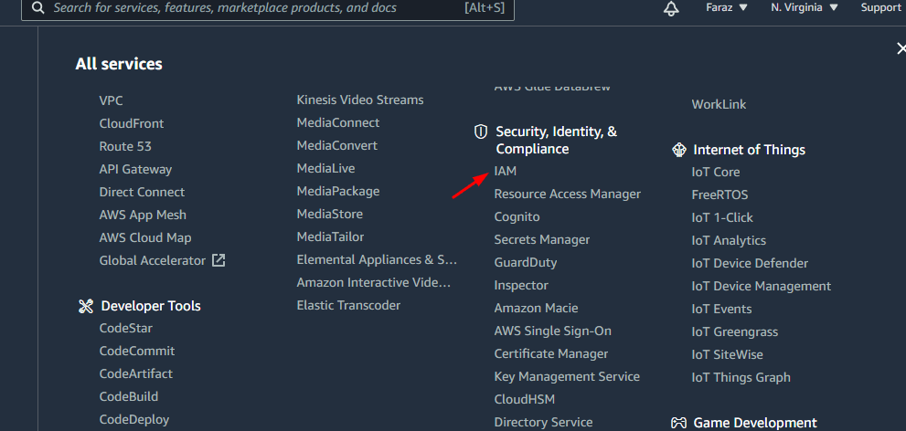Open Elastic Transcoder
The width and height of the screenshot is (906, 431).
tap(348, 305)
